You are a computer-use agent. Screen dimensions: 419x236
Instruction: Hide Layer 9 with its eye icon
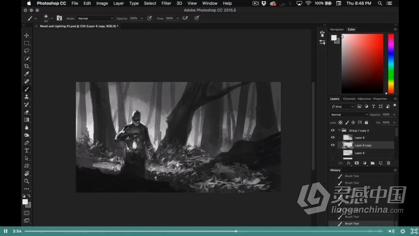333,137
